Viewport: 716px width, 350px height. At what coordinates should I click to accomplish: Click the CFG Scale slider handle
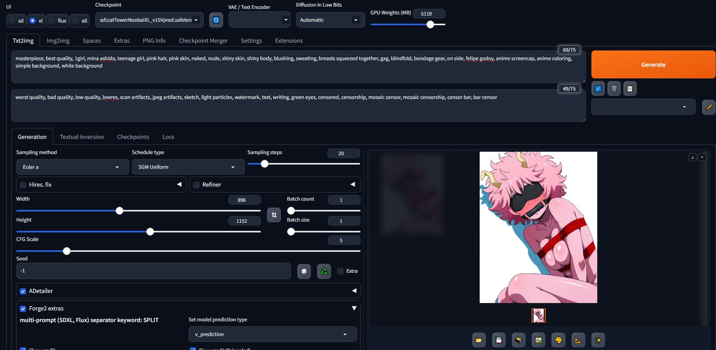click(x=67, y=251)
